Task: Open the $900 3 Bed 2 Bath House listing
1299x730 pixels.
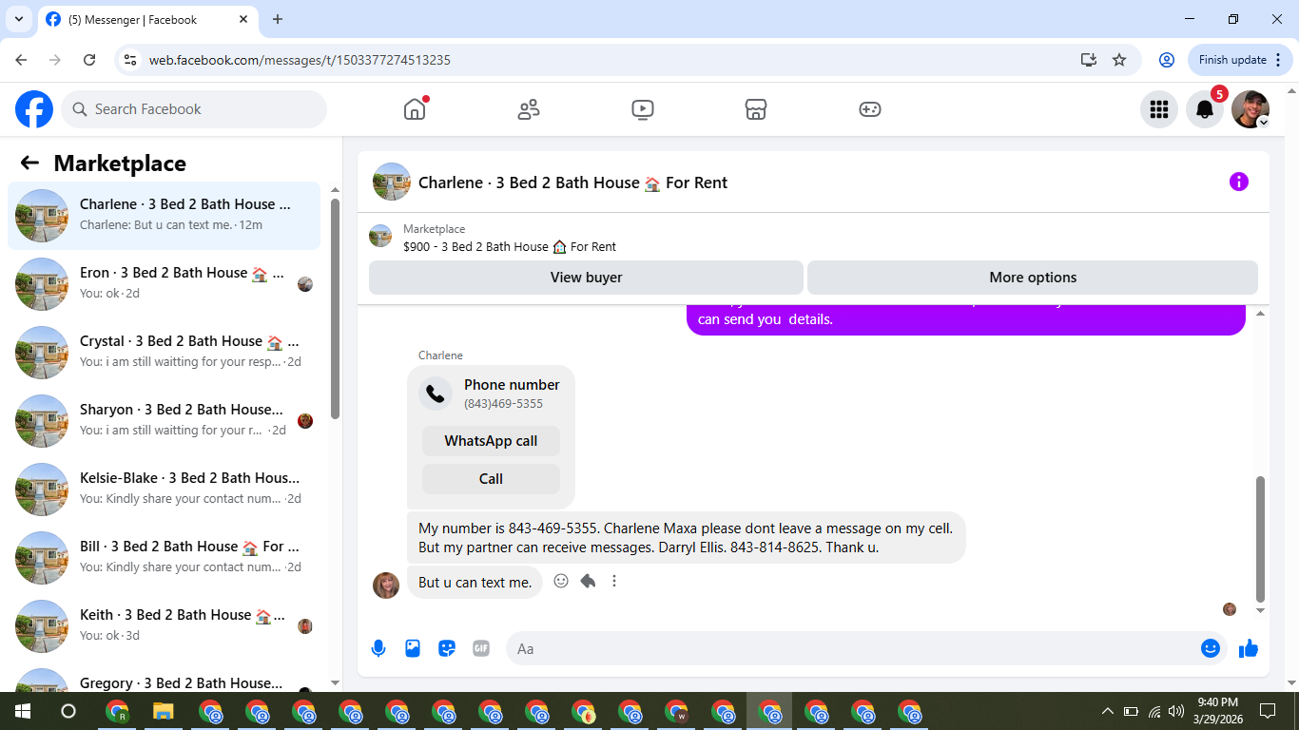Action: pos(510,246)
